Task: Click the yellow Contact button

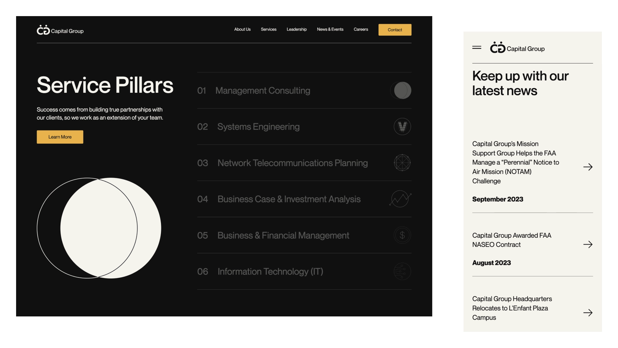Action: click(x=395, y=30)
